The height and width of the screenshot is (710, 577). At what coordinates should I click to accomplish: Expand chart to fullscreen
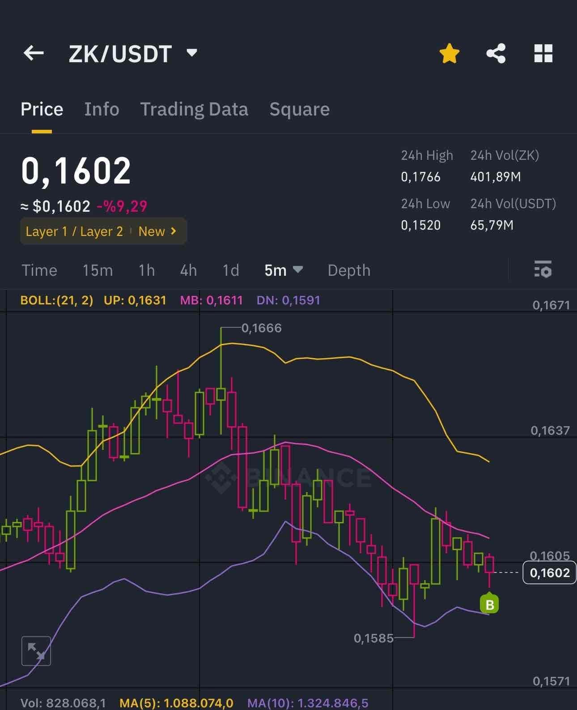point(36,651)
